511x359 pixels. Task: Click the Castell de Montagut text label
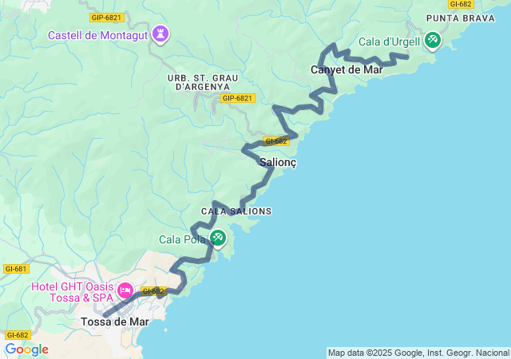[97, 35]
